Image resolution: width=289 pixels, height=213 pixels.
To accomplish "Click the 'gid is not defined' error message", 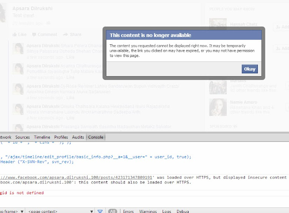I will point(22,193).
